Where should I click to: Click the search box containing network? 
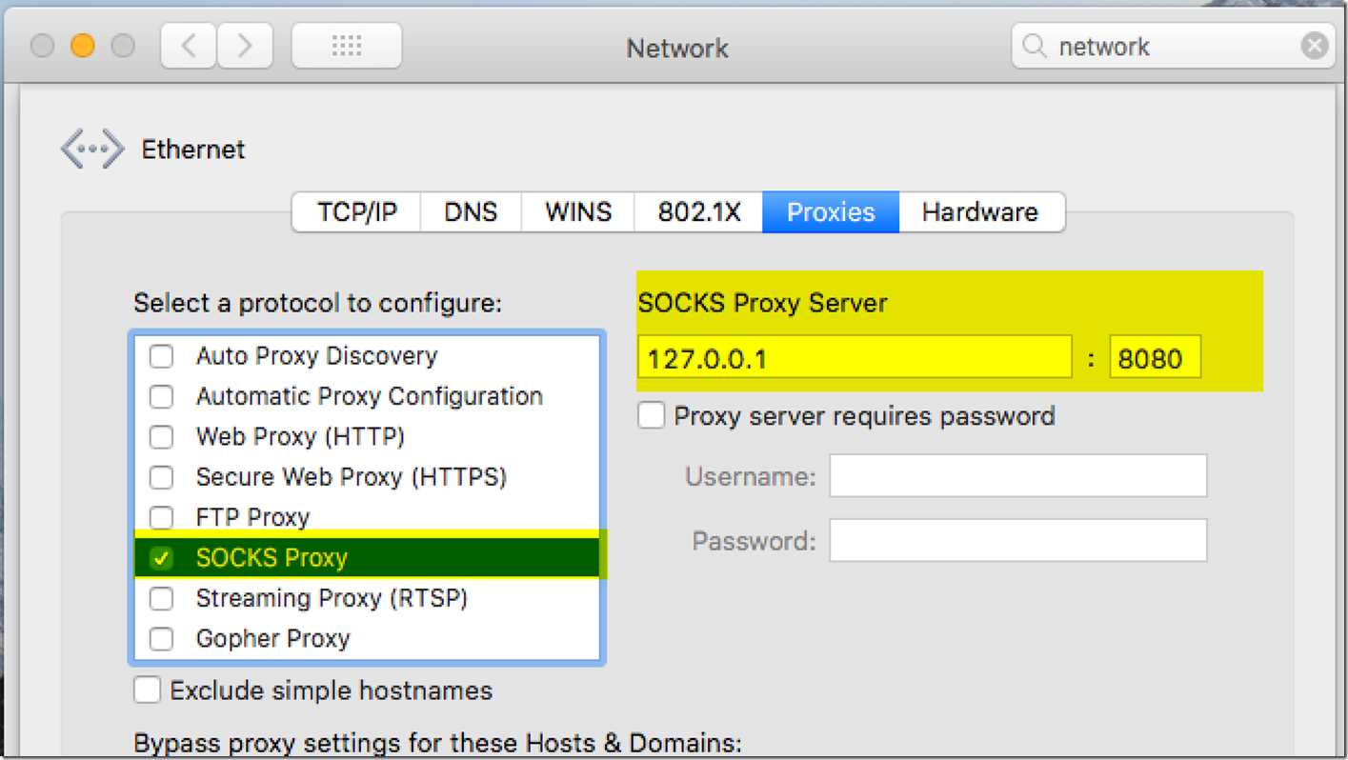pos(1172,46)
